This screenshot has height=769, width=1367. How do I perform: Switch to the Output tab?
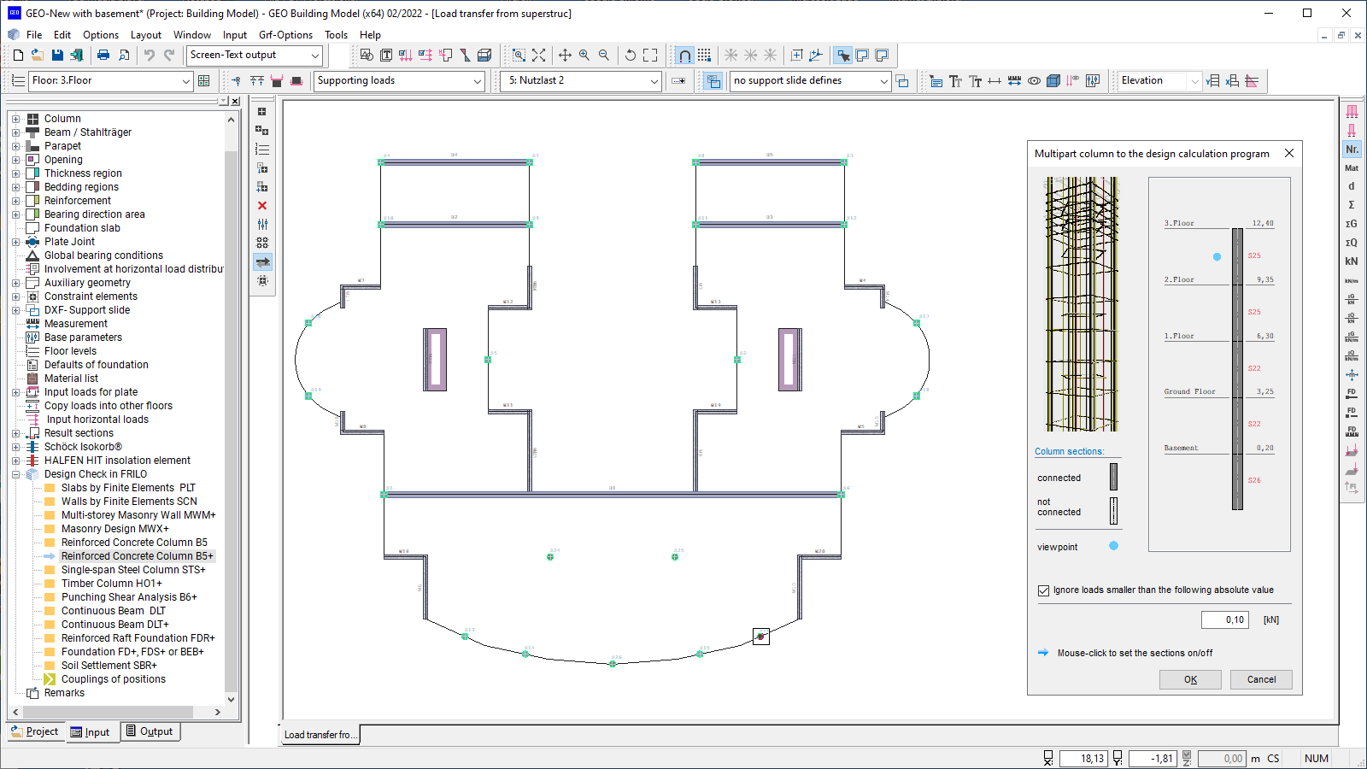click(150, 731)
